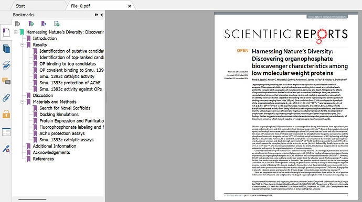Close the File_0.pdf tab
The image size is (362, 202).
130,6
